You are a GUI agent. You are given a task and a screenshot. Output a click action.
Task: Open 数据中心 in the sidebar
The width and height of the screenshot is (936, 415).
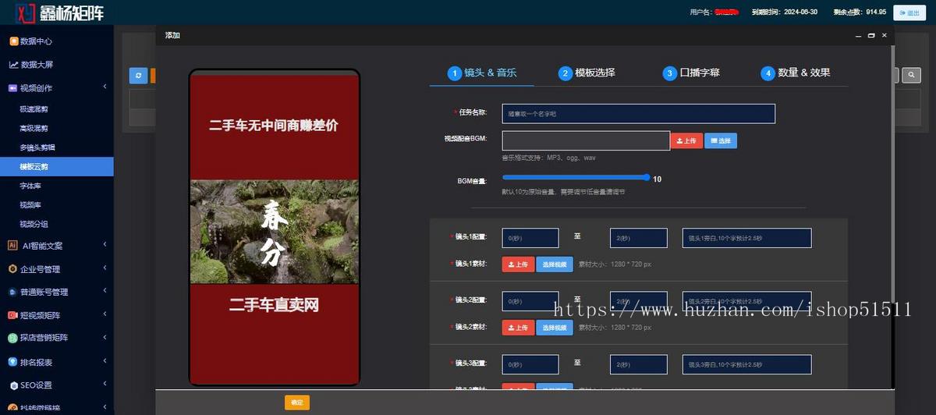(x=36, y=41)
